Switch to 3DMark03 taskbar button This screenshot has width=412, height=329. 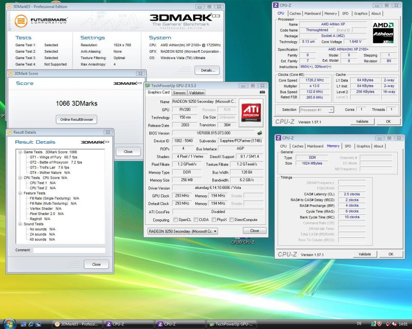(77, 324)
